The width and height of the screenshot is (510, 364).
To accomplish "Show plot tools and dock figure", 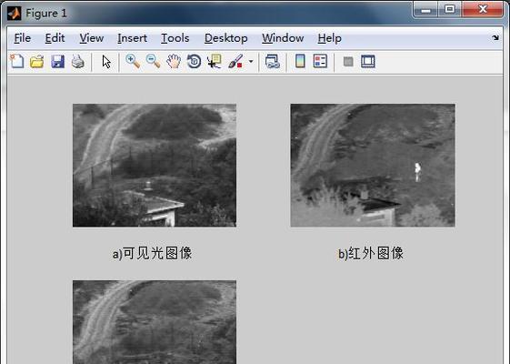I will point(368,61).
